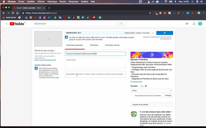This screenshot has height=128, width=206.
Task: Click the browser address bar URL
Action: click(x=41, y=13)
